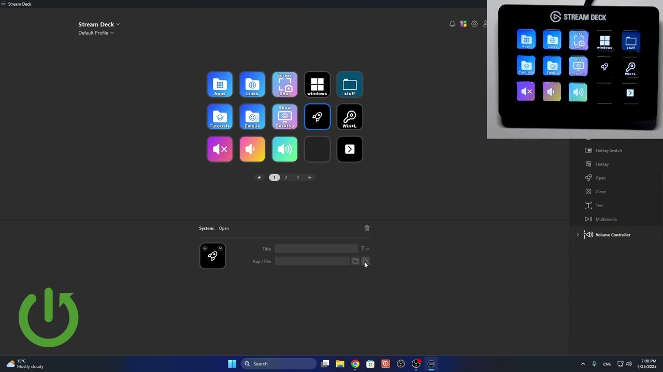Image resolution: width=663 pixels, height=372 pixels.
Task: Choose the Multimedia action
Action: [601, 219]
